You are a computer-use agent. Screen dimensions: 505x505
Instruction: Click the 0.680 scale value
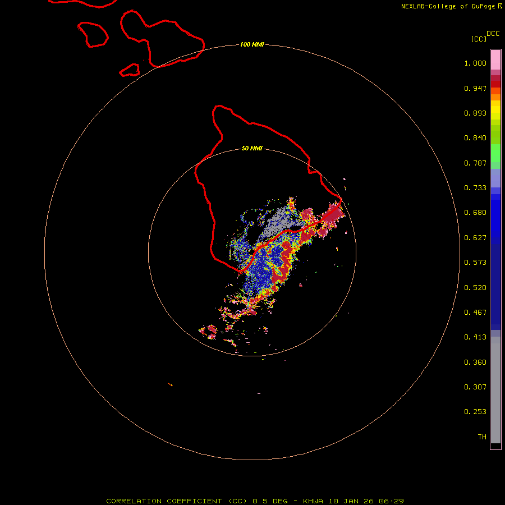click(475, 213)
